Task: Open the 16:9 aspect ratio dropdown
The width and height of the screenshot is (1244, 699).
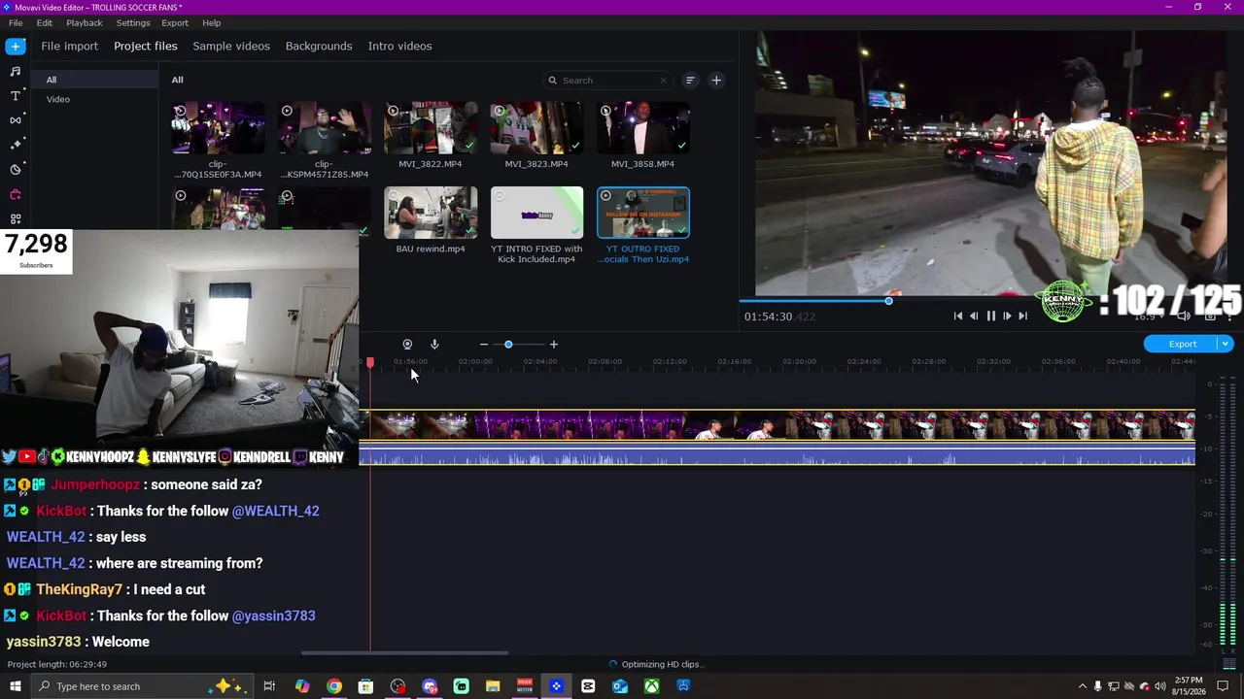Action: point(1149,316)
